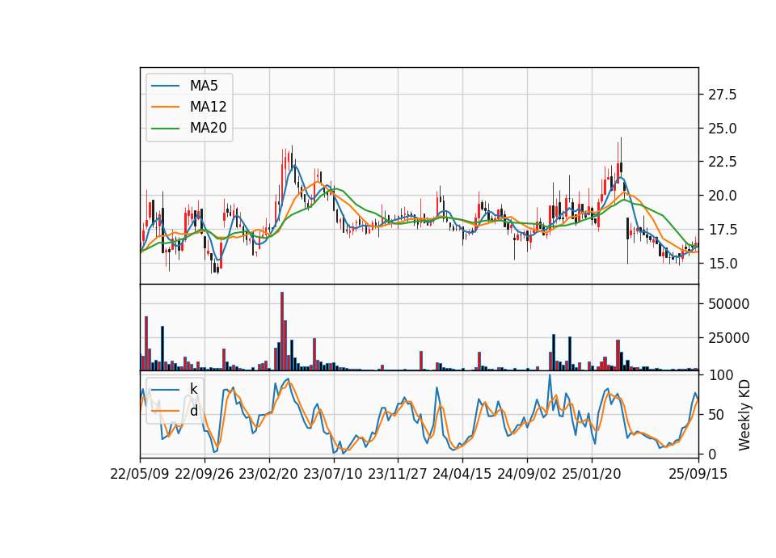This screenshot has height=558, width=776.
Task: Click the 24/09/02 date tick label
Action: click(x=526, y=474)
